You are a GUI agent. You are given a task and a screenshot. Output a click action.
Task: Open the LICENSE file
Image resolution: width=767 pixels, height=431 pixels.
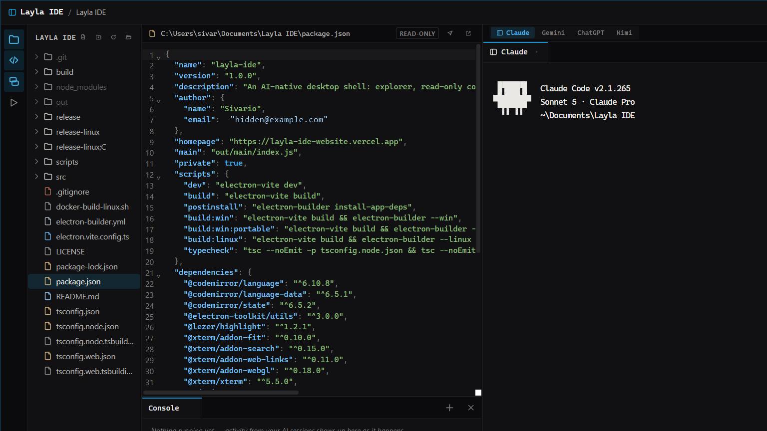click(x=84, y=251)
